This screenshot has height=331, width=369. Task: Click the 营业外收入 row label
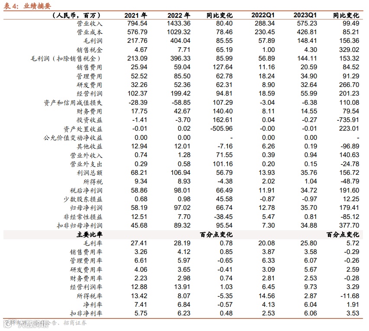tap(86, 155)
